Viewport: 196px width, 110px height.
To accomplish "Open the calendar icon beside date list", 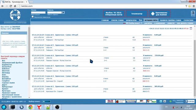I will (191, 28).
